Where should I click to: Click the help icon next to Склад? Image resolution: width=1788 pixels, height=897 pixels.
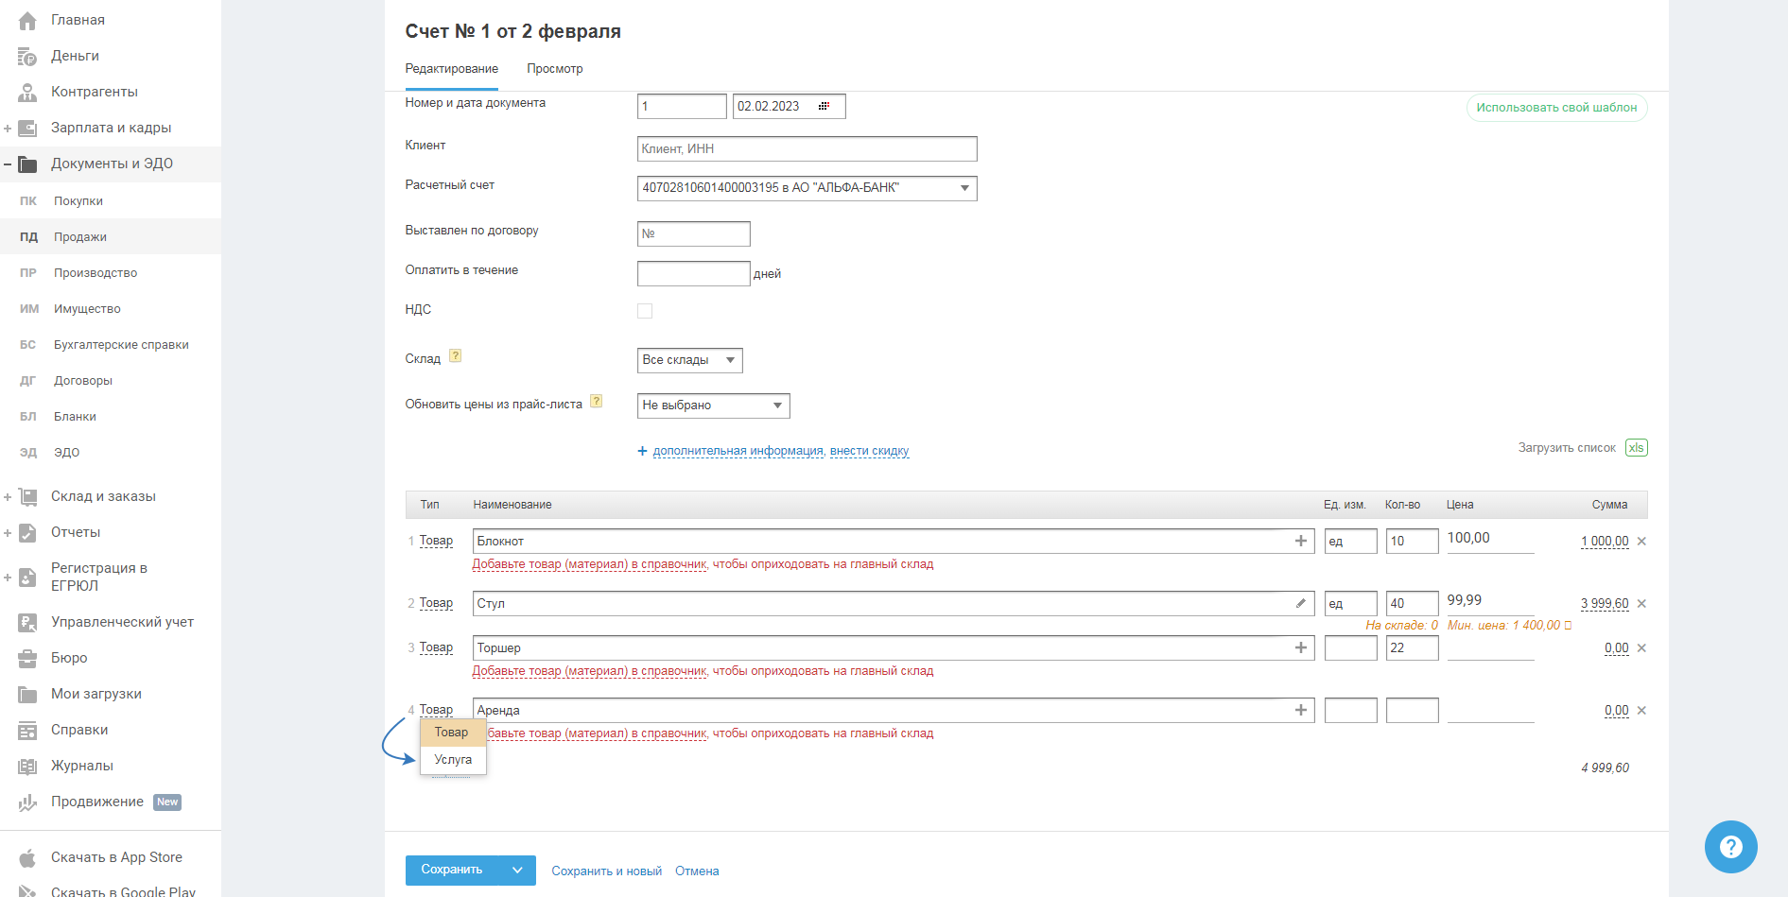tap(456, 356)
